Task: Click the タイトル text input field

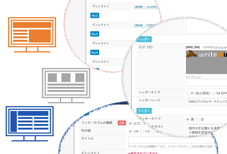Action: [171, 140]
